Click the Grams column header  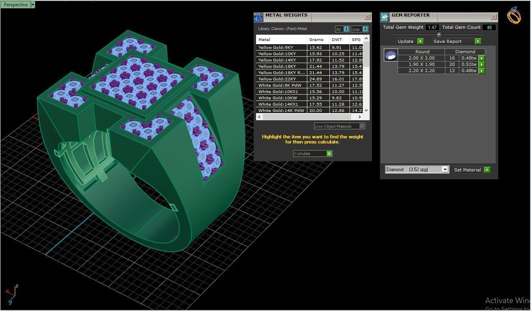318,39
